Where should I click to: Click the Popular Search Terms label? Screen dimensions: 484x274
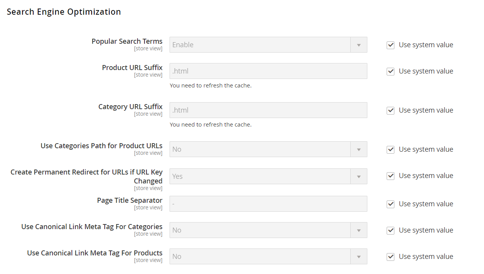click(x=127, y=41)
